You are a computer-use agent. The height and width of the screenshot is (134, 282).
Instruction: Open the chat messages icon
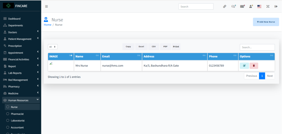tap(233, 7)
